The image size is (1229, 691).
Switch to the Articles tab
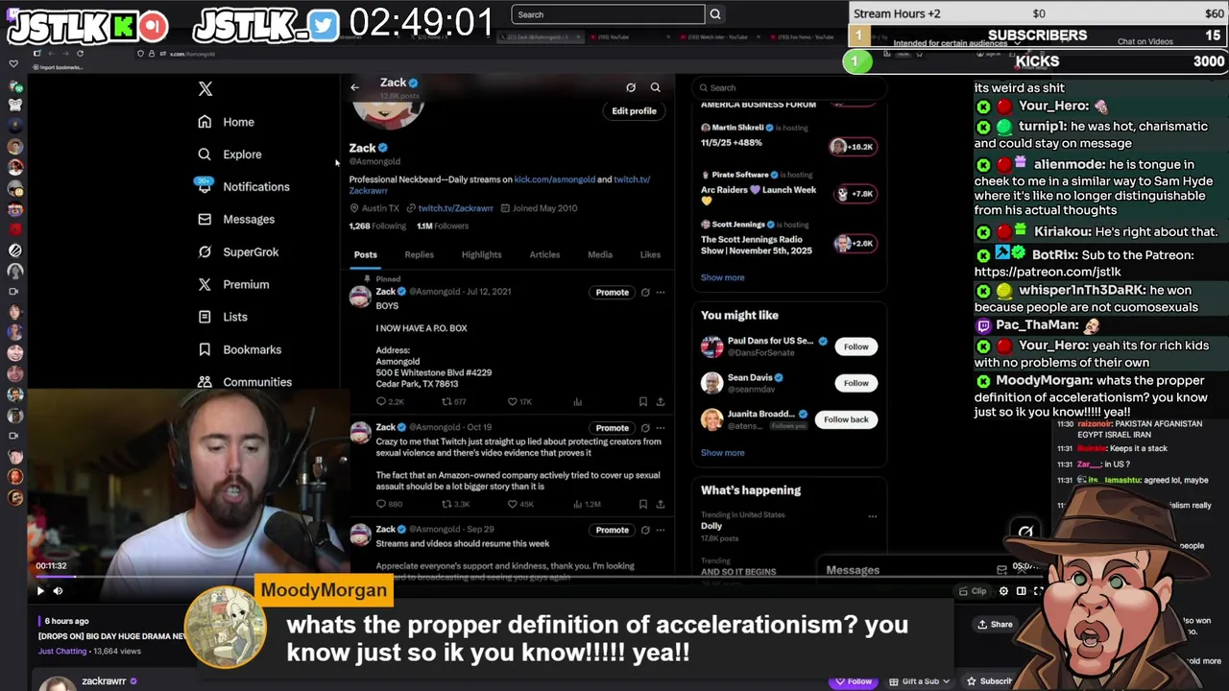(x=544, y=255)
